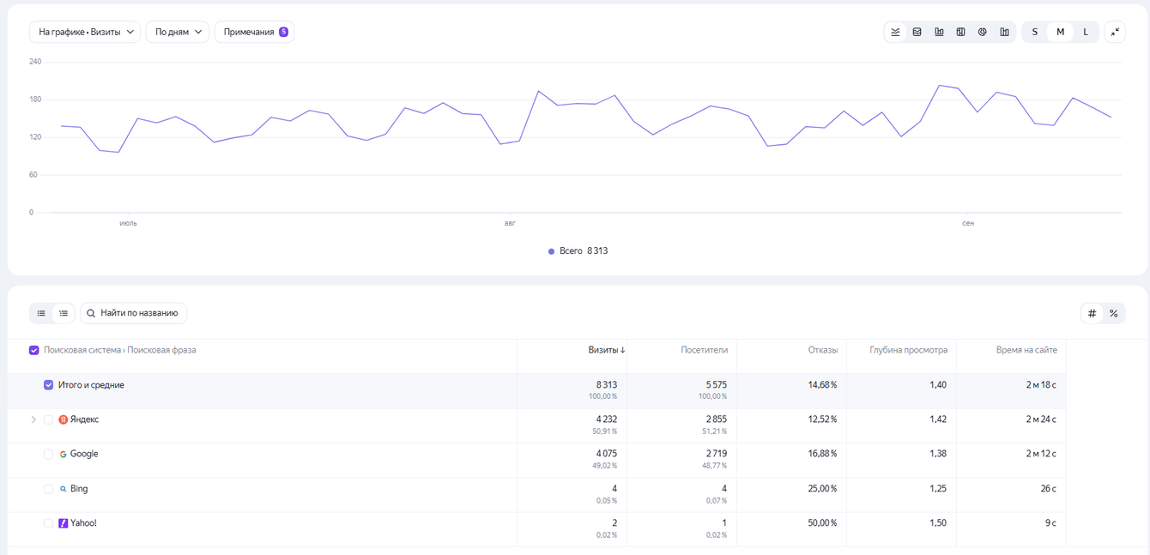Switch to tree list view icon
This screenshot has height=555, width=1150.
(64, 313)
